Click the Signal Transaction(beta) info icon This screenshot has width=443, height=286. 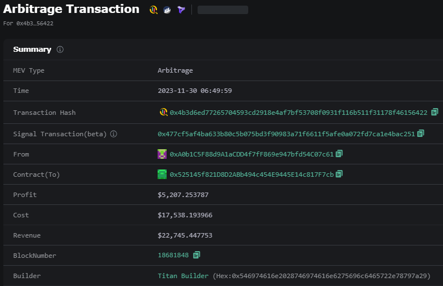114,134
